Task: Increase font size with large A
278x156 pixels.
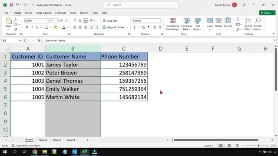Action: tap(61, 21)
